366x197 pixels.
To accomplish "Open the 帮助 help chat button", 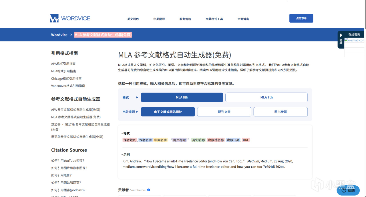I will [348, 190].
